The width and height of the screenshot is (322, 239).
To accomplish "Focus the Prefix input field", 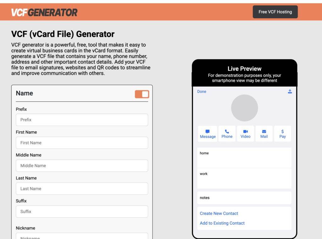I will click(x=82, y=120).
